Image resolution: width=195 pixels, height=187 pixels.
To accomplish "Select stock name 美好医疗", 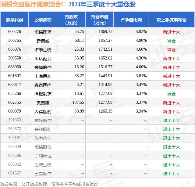I will [x=43, y=120].
